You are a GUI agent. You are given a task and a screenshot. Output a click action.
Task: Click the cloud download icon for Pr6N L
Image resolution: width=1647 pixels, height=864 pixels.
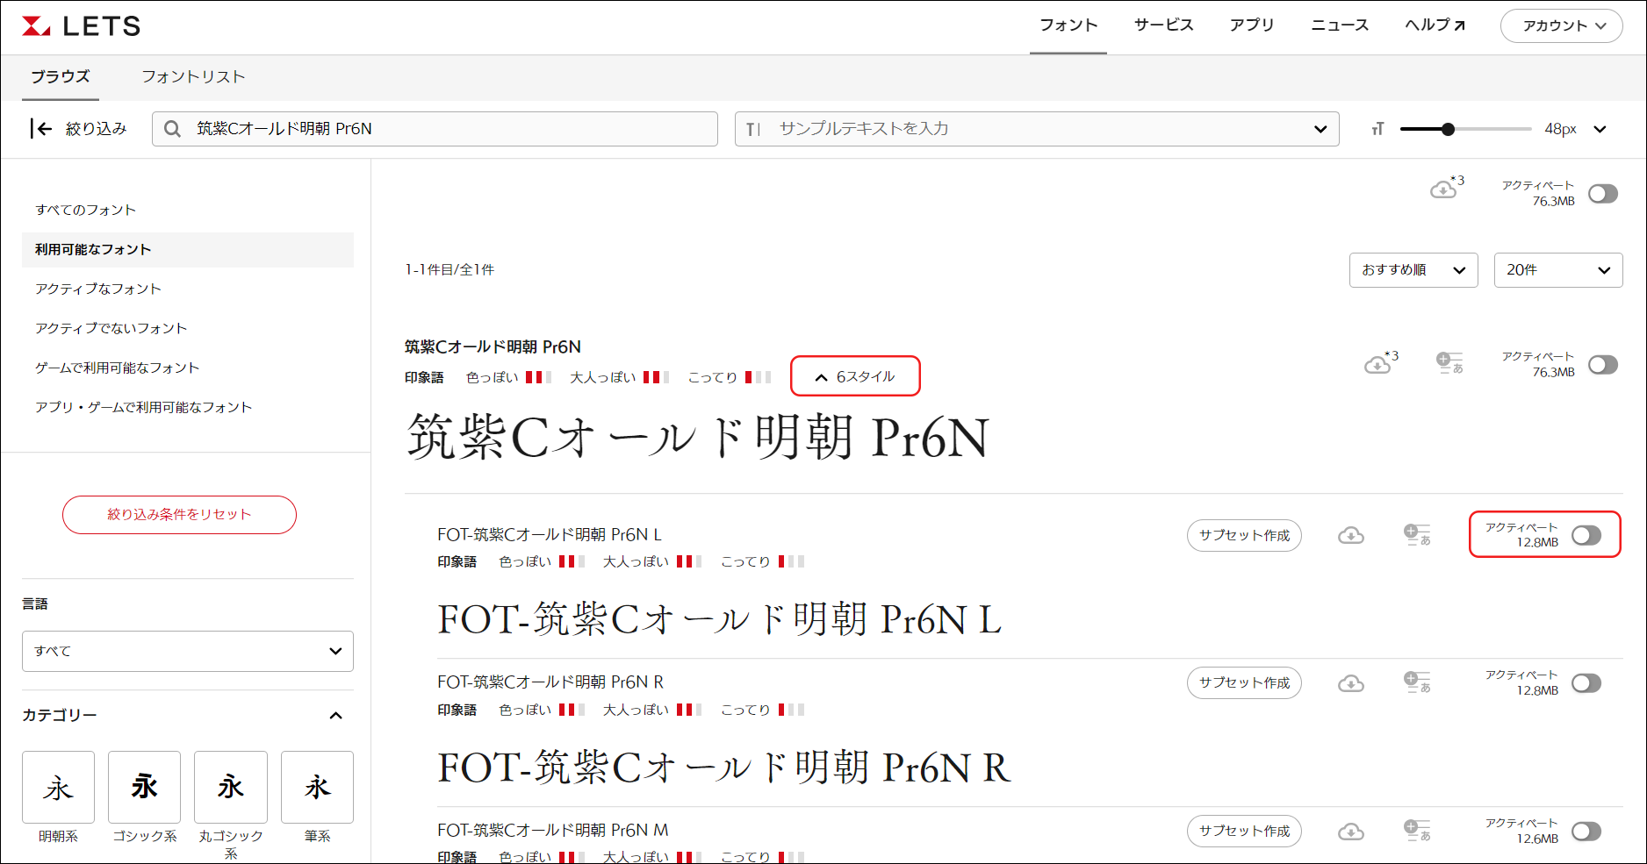(1350, 535)
